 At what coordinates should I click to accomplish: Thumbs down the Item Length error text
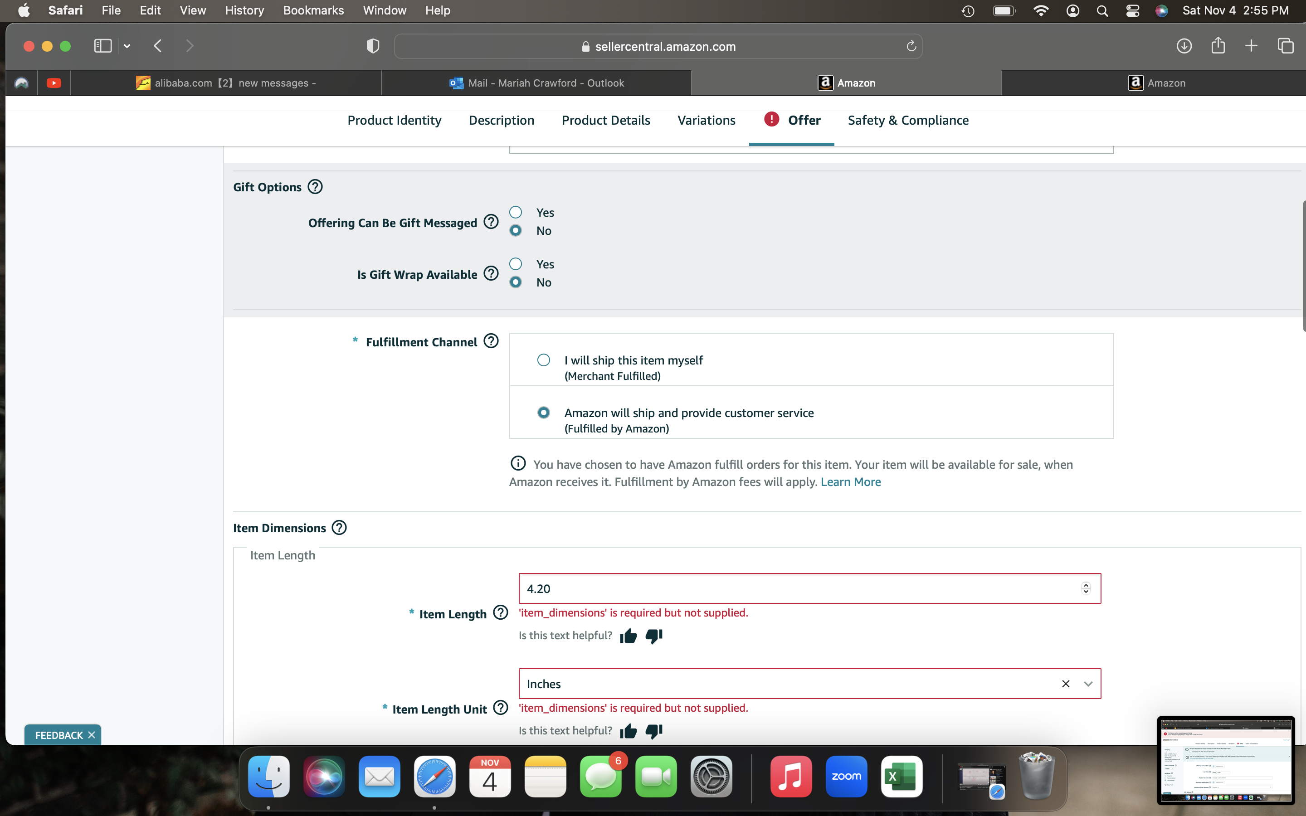653,636
